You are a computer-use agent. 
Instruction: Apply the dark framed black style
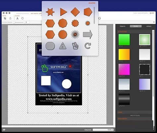pos(145,69)
